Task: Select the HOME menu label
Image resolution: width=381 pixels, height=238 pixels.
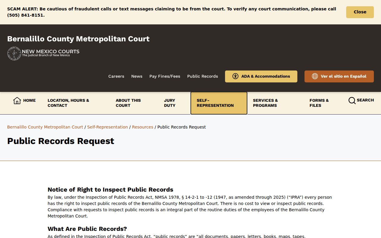Action: (29, 101)
